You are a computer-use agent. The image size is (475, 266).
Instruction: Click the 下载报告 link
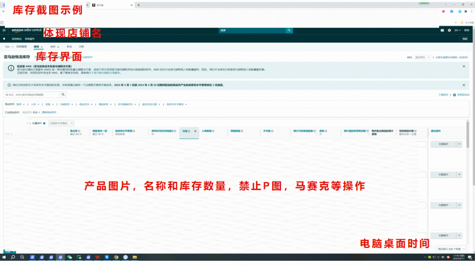tap(442, 95)
